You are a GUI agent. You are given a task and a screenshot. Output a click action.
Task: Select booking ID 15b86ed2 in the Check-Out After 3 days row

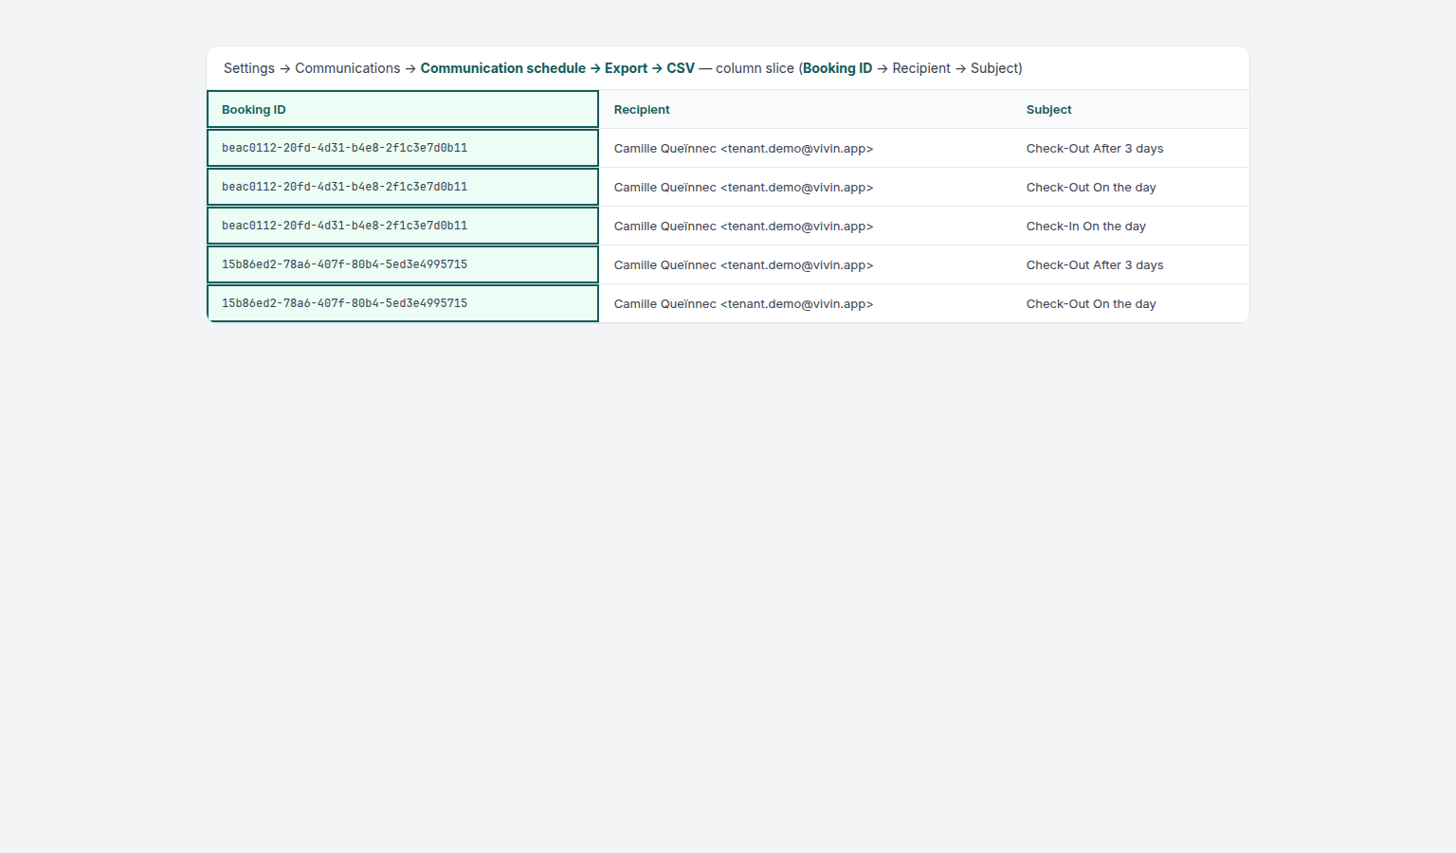403,264
